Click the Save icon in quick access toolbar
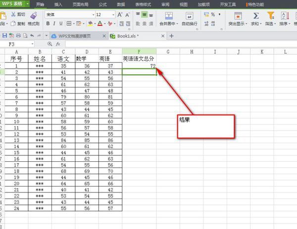 [5, 36]
